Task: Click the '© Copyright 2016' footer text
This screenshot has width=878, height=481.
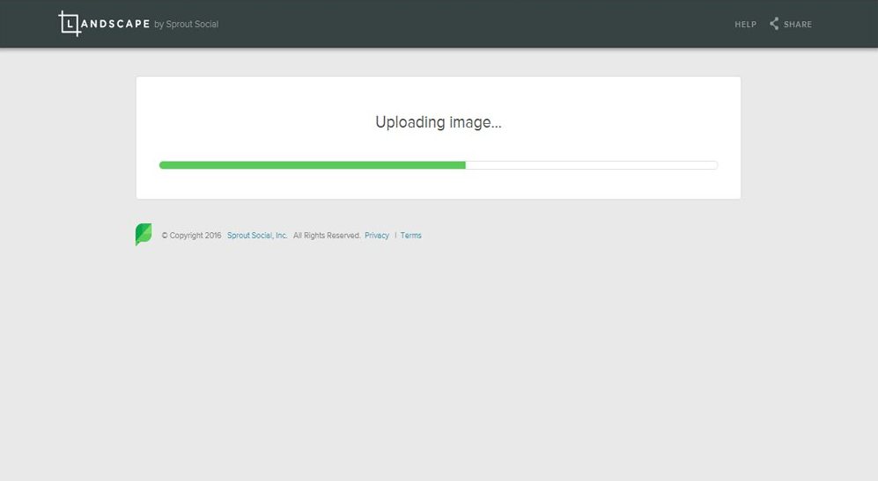Action: (191, 236)
